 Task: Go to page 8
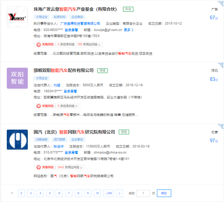[78, 193]
